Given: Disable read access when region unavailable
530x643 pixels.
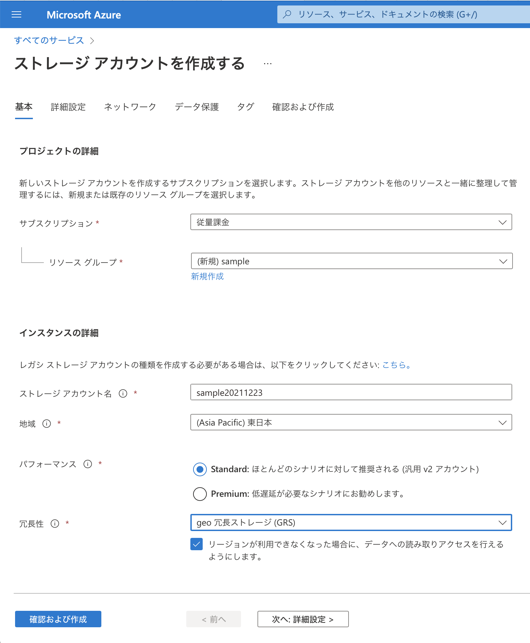Looking at the screenshot, I should (196, 544).
